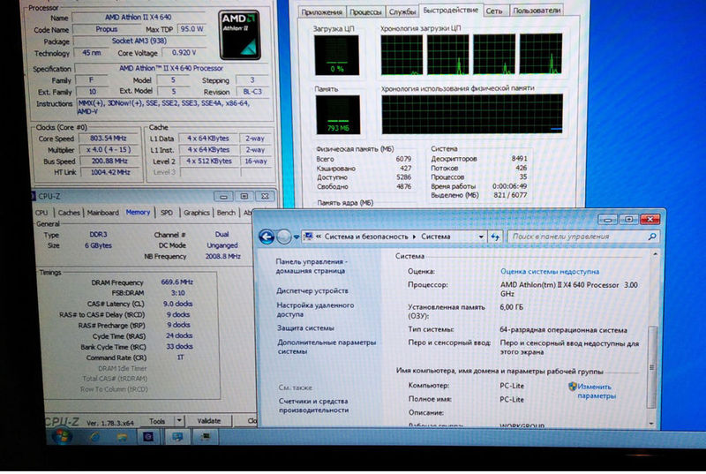Viewport: 706px width, 474px height.
Task: Switch to Процессы tab in Task Manager
Action: coord(365,12)
